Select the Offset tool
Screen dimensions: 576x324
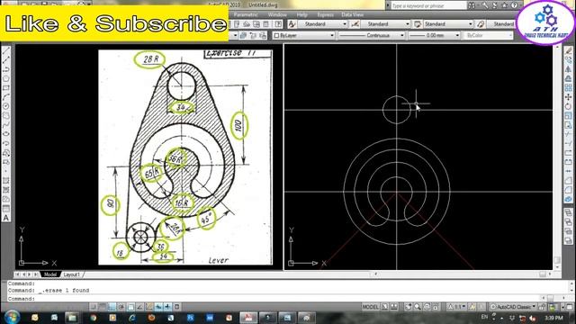568,78
